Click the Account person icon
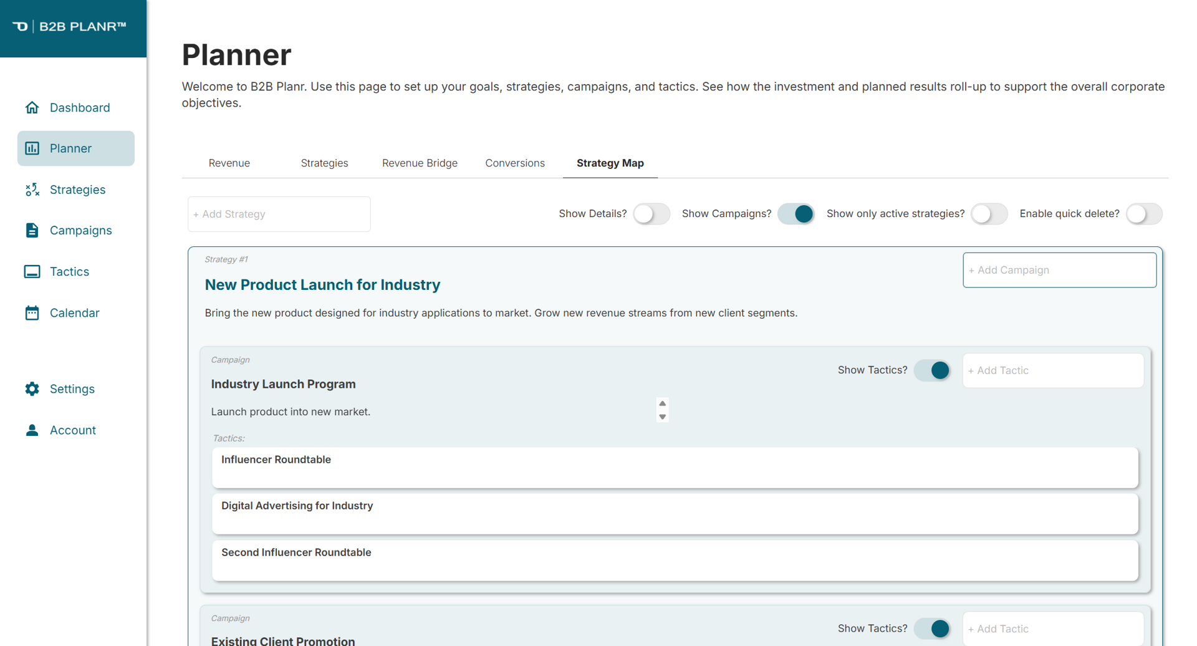This screenshot has height=646, width=1197. point(32,430)
